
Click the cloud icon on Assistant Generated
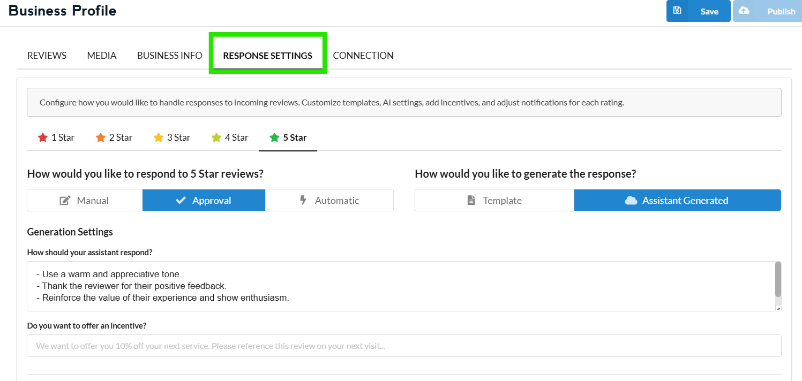coord(631,201)
